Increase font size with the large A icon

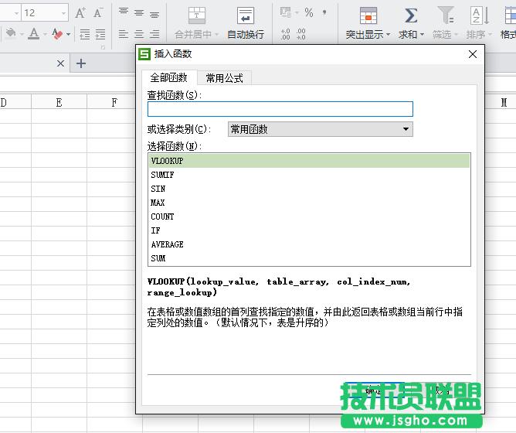[x=80, y=13]
